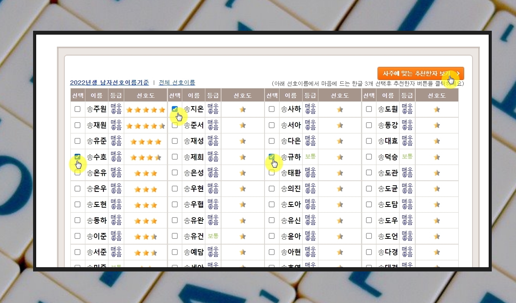Select the checkbox for 송동강

(369, 125)
